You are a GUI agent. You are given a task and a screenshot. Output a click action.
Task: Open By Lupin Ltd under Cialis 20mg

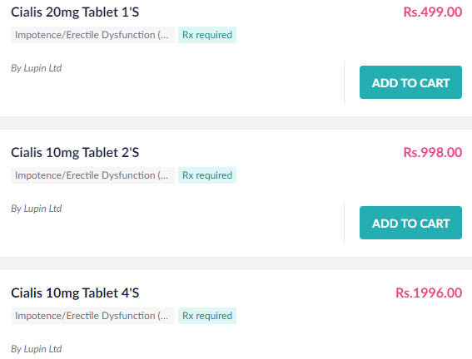pyautogui.click(x=37, y=68)
